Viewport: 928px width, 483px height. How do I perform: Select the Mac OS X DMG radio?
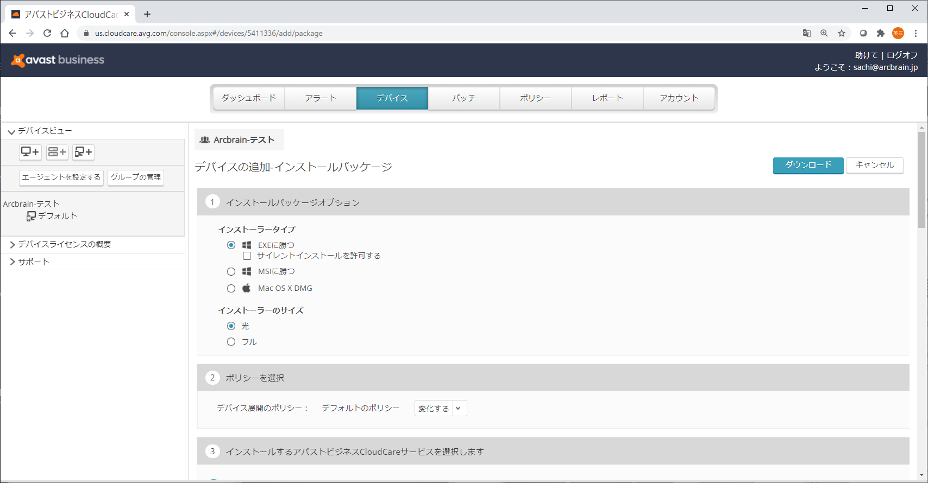point(231,288)
